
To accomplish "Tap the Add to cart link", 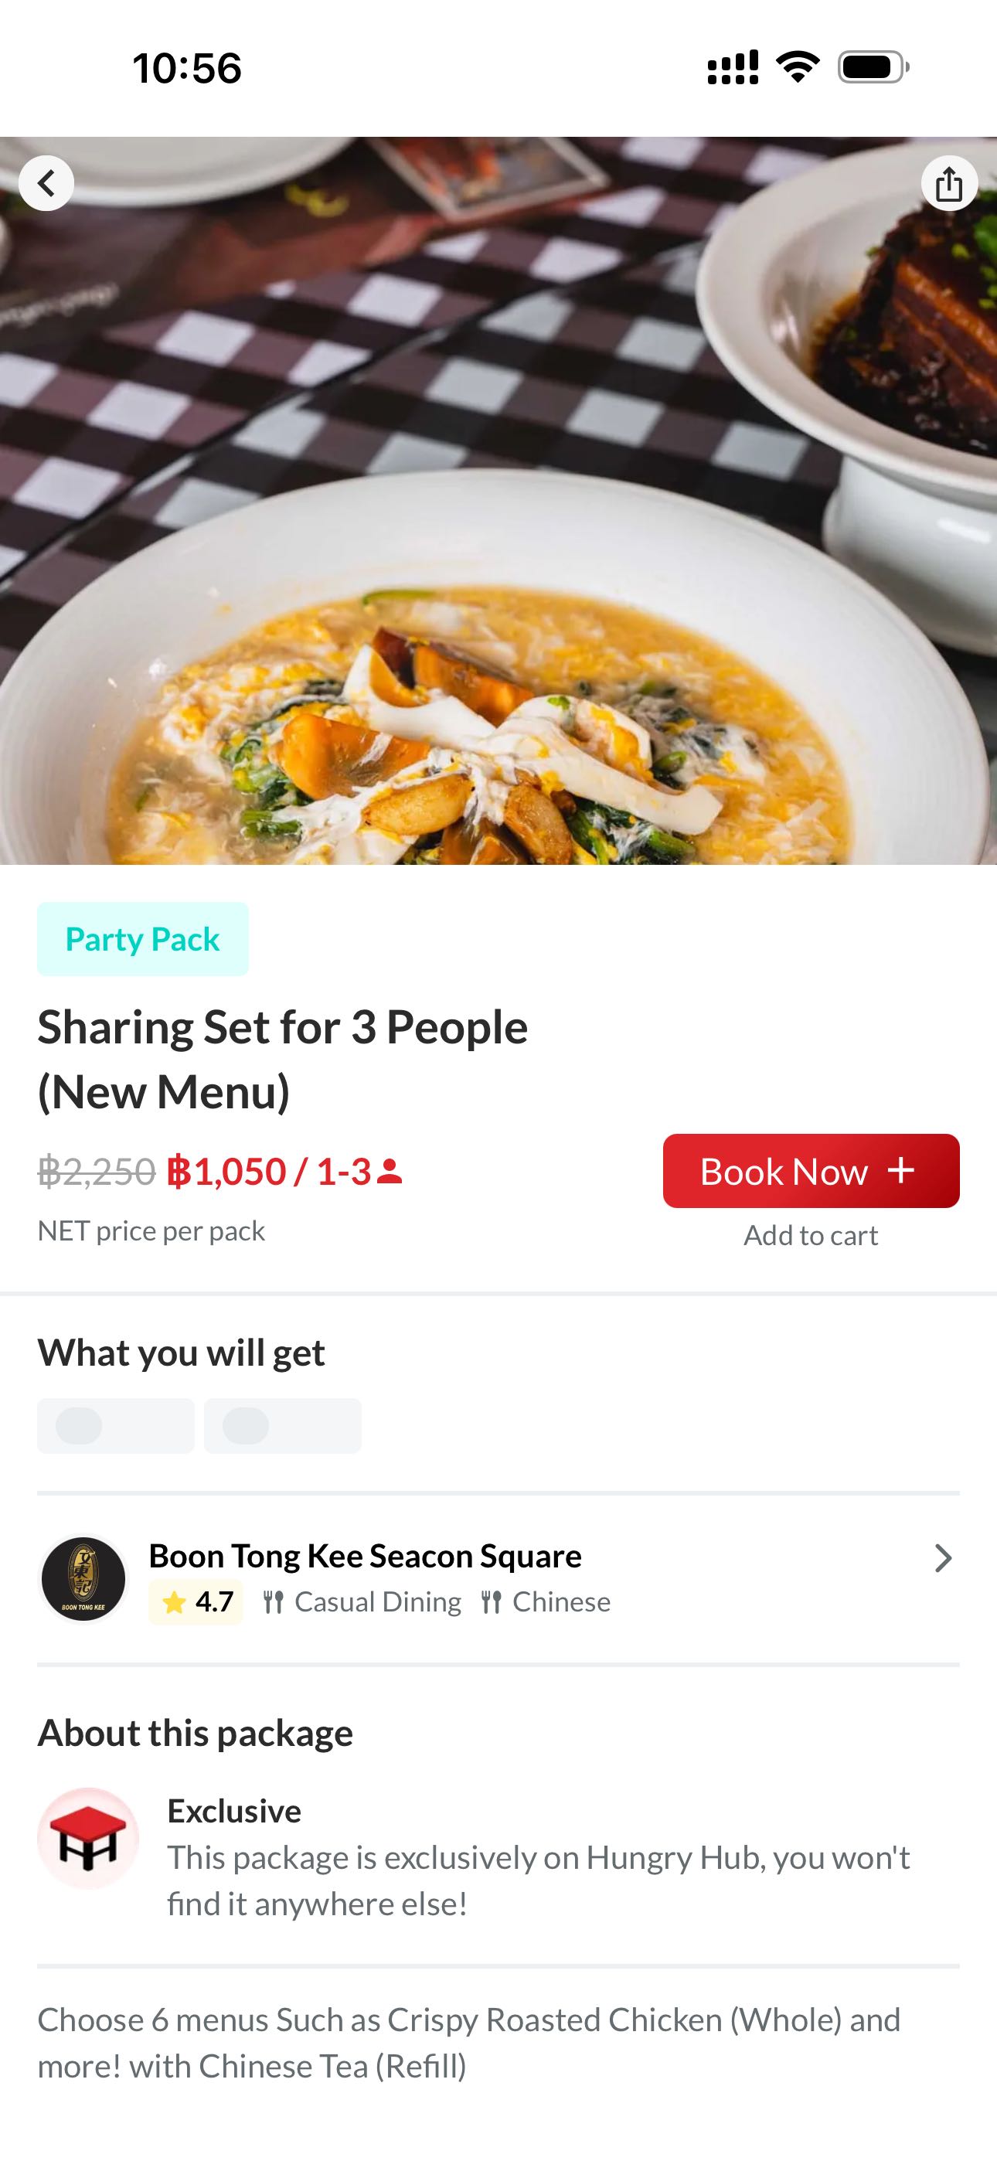I will (810, 1235).
